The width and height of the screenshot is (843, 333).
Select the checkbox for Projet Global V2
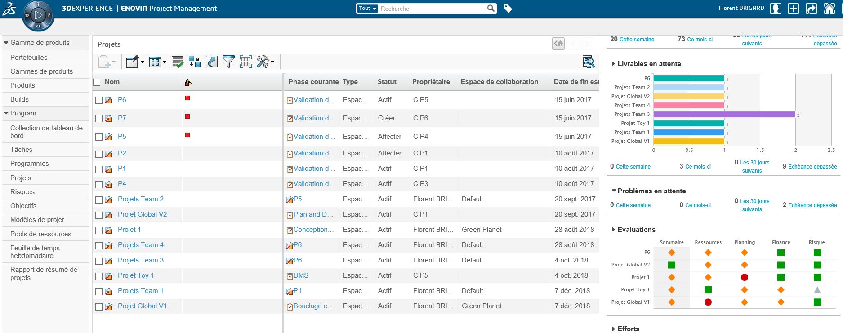pos(99,215)
